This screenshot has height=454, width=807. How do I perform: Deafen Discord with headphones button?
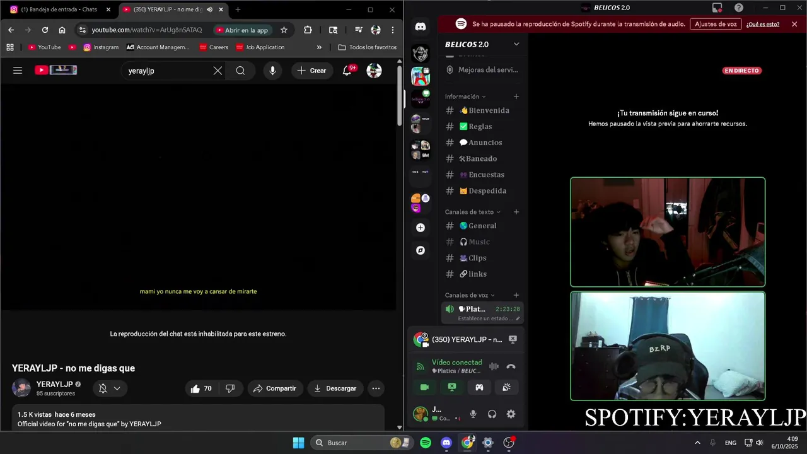tap(492, 414)
